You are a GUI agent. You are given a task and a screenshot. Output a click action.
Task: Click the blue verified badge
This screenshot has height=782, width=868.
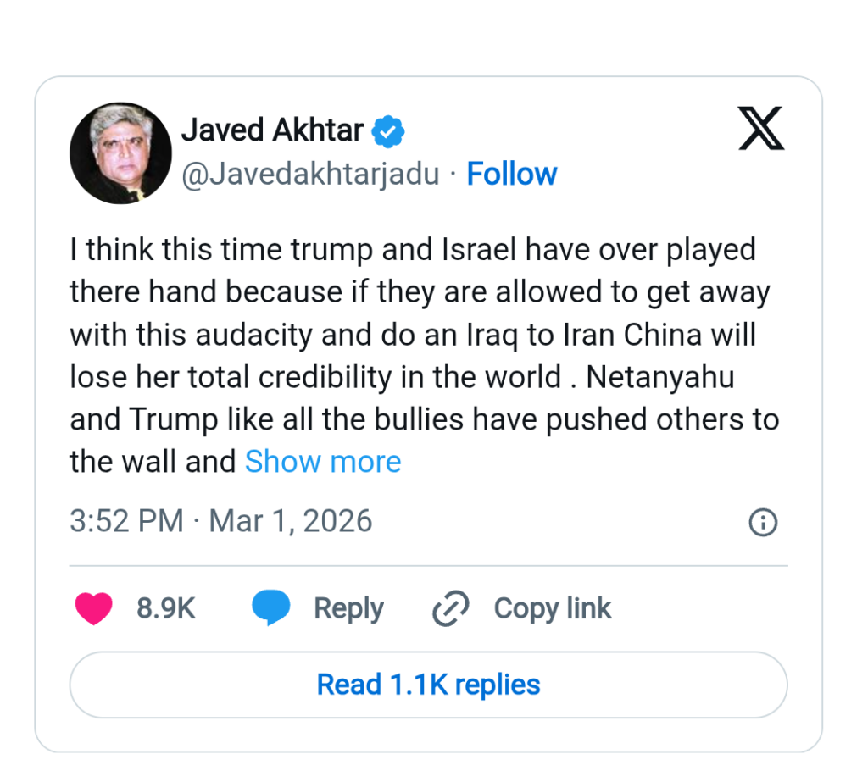coord(389,131)
